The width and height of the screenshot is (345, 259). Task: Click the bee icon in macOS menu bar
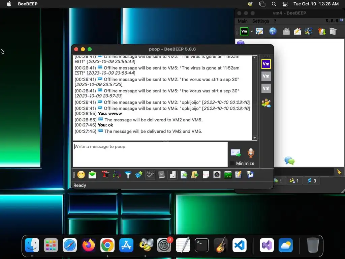click(250, 4)
